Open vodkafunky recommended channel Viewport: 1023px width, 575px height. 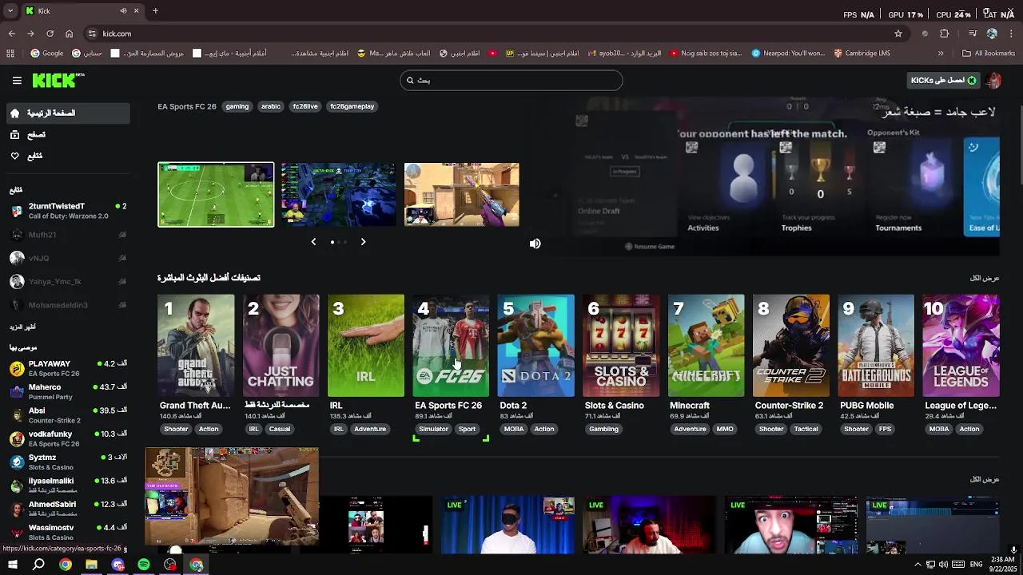click(68, 438)
